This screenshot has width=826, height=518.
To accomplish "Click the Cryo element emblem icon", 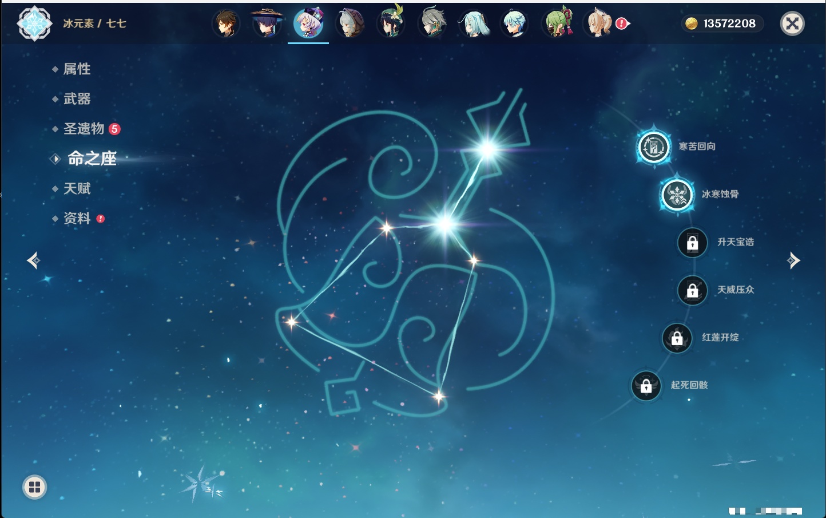I will pyautogui.click(x=35, y=23).
